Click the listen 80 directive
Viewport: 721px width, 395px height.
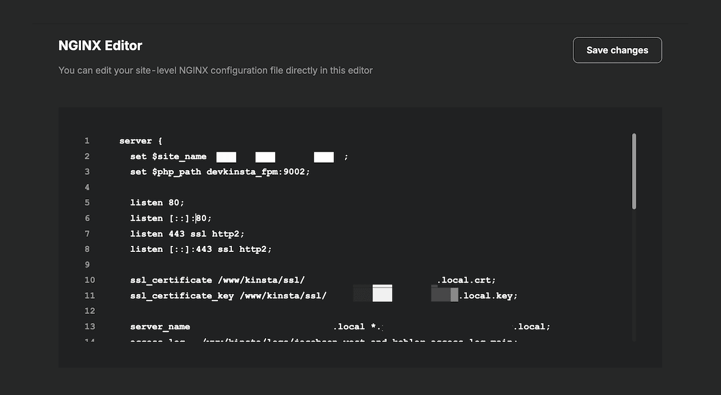coord(157,203)
